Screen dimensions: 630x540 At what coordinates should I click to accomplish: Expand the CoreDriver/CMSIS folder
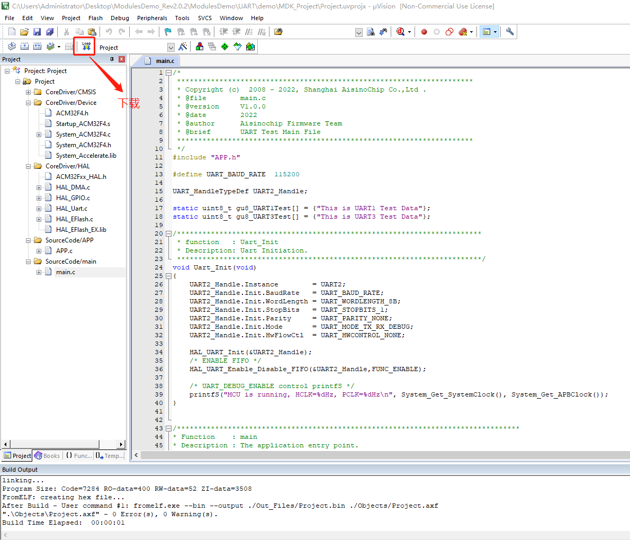pos(29,92)
